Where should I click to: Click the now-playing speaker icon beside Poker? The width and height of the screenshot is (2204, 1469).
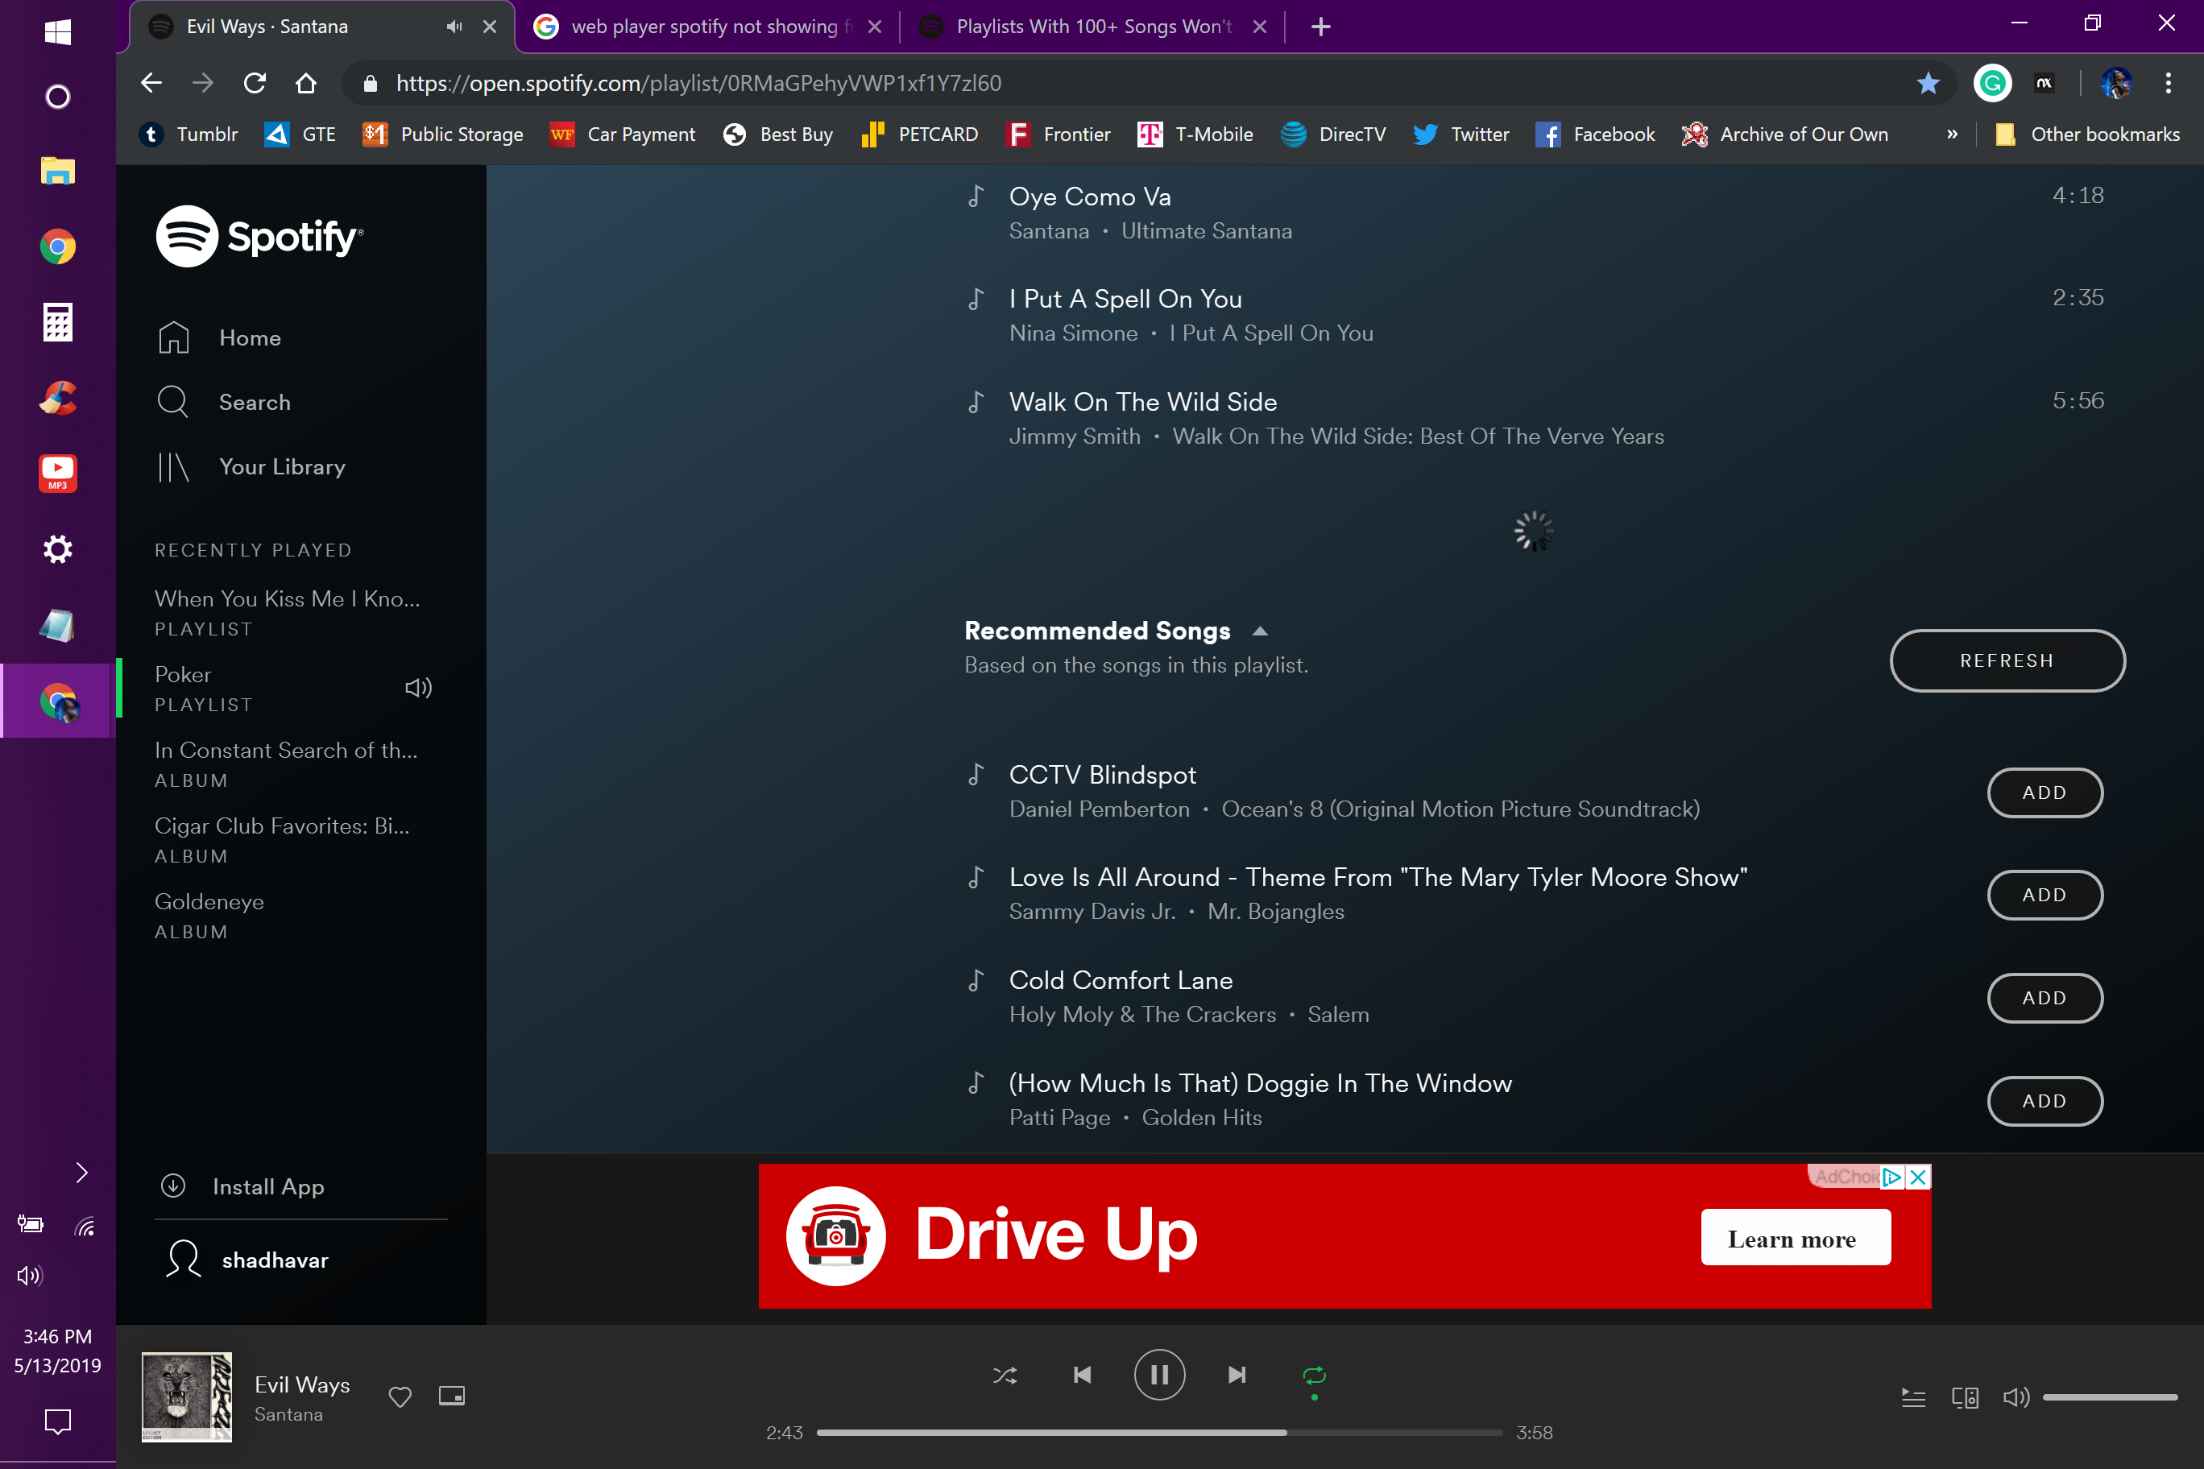point(418,689)
